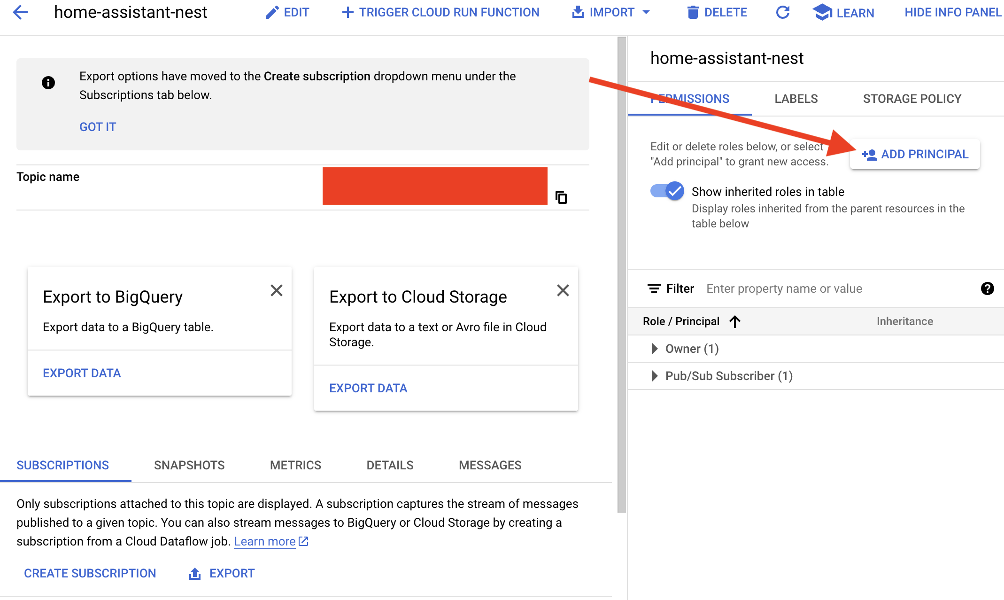Click EXPORT DATA for BigQuery

coord(81,372)
